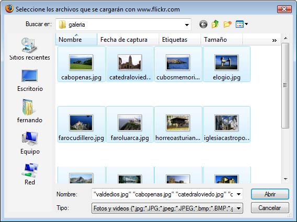
Task: Expand the galeria folder dropdown
Action: (187, 25)
